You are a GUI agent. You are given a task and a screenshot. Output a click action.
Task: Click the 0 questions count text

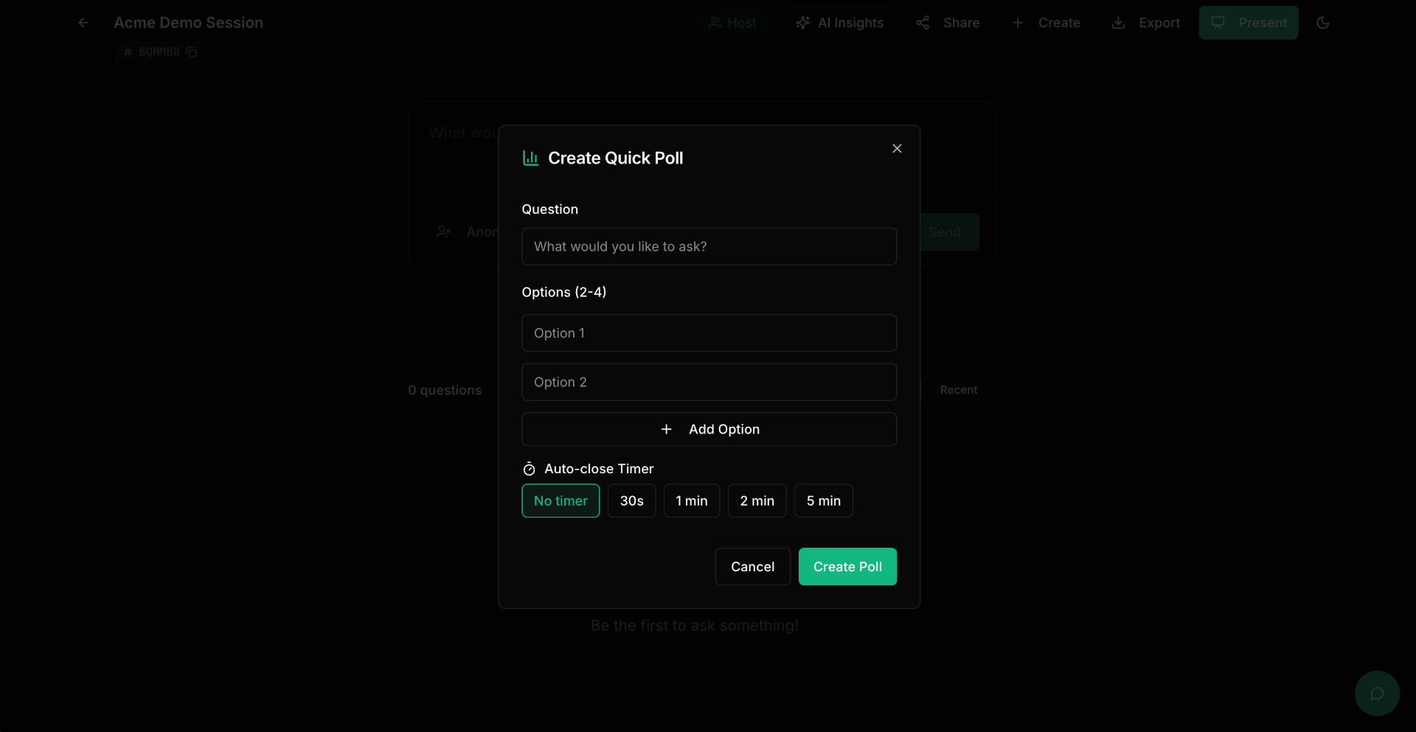[x=445, y=390]
